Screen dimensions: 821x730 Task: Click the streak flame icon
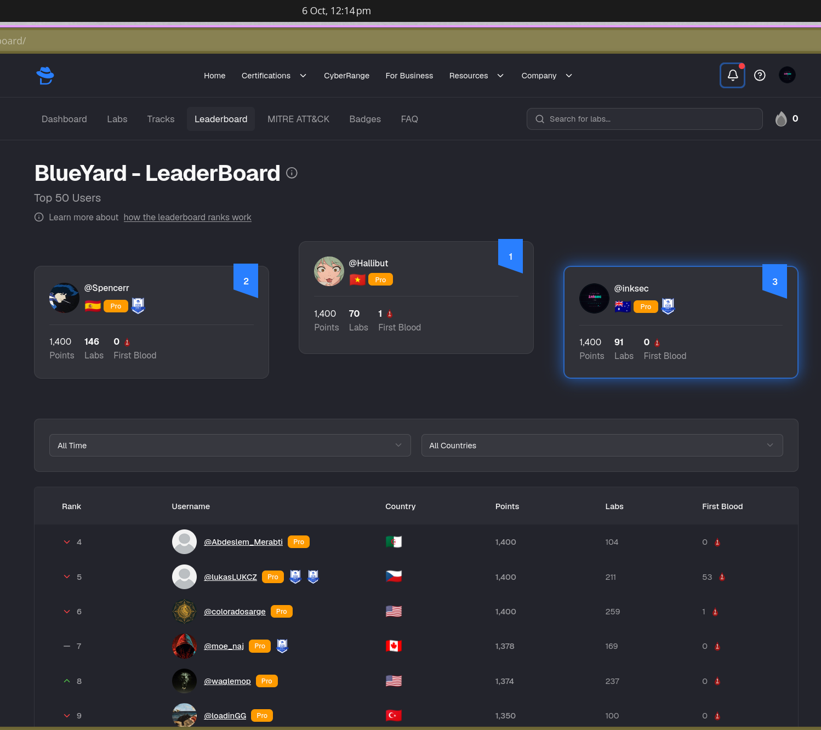pos(781,119)
